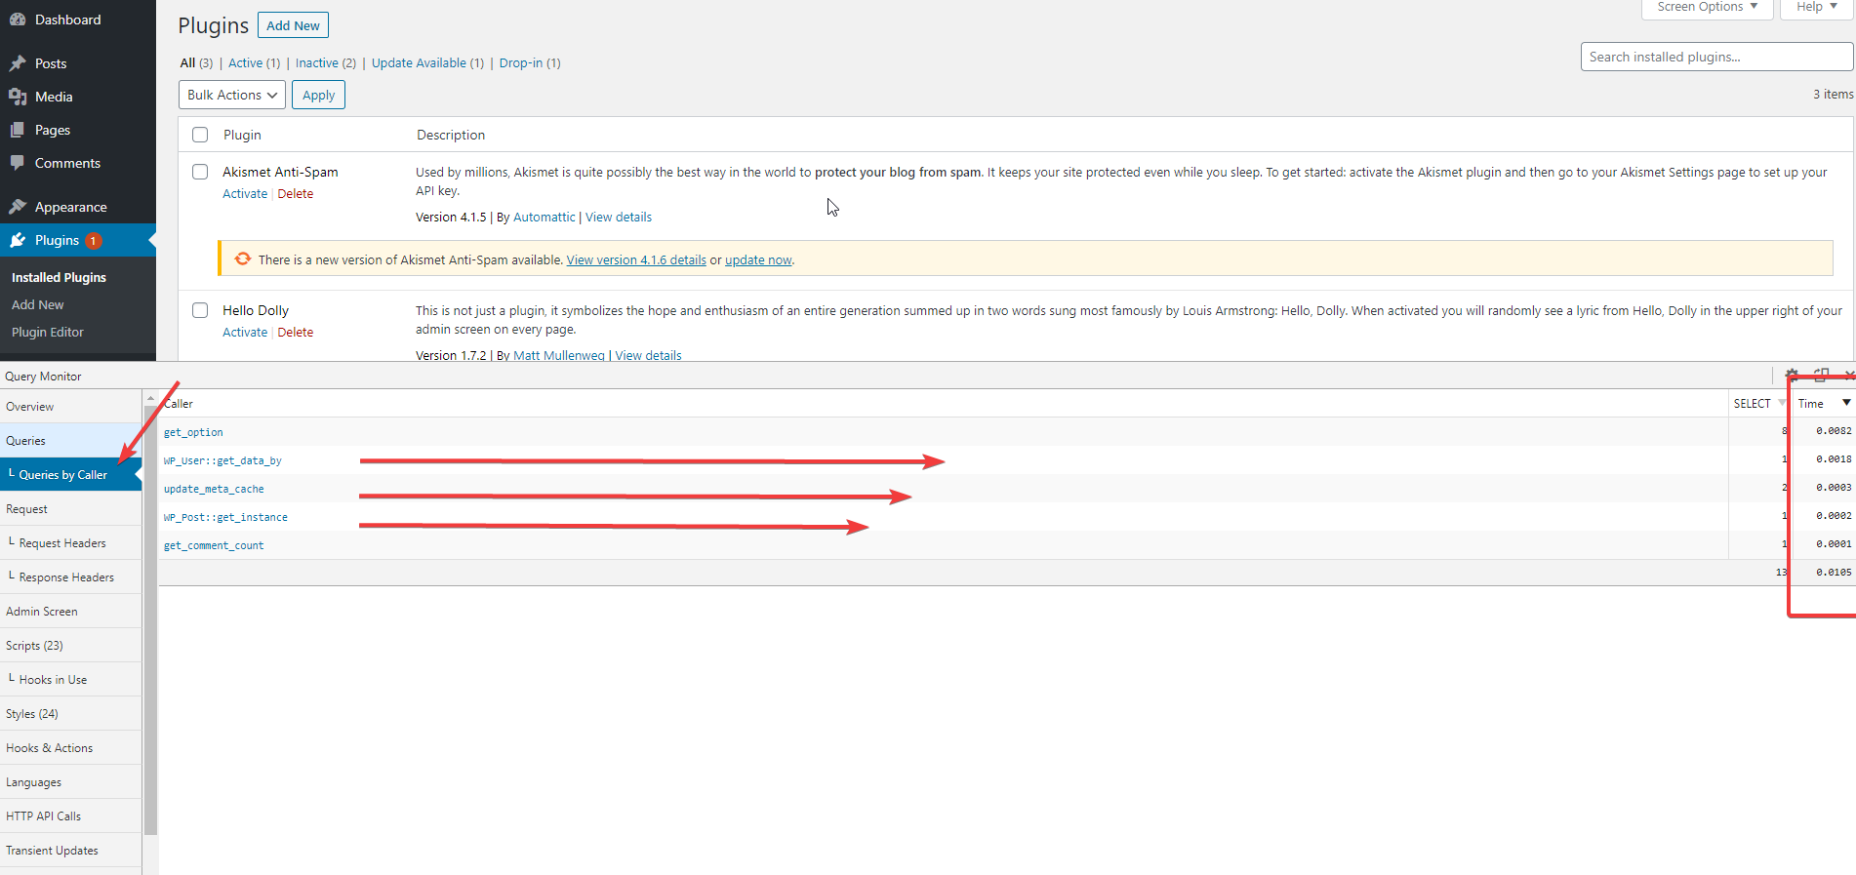Click the Pages icon in sidebar
1856x875 pixels.
pos(18,130)
